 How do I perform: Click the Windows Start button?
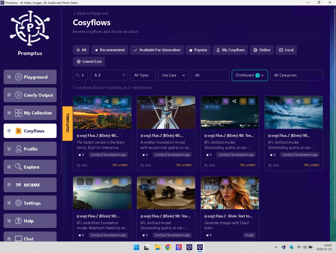point(136,247)
